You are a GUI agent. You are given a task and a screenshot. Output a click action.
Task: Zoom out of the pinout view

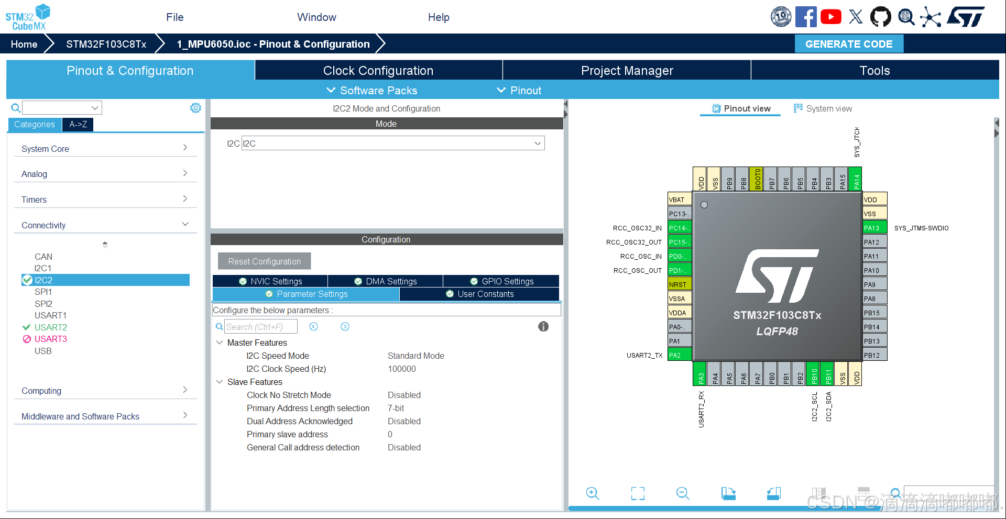coord(683,493)
